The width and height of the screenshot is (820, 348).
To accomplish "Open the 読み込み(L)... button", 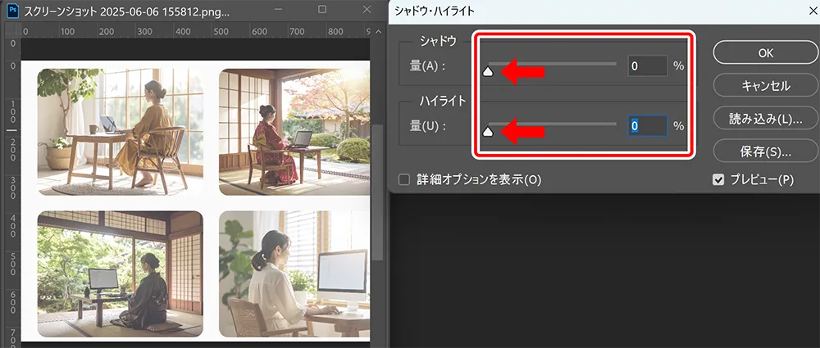I will (x=766, y=119).
